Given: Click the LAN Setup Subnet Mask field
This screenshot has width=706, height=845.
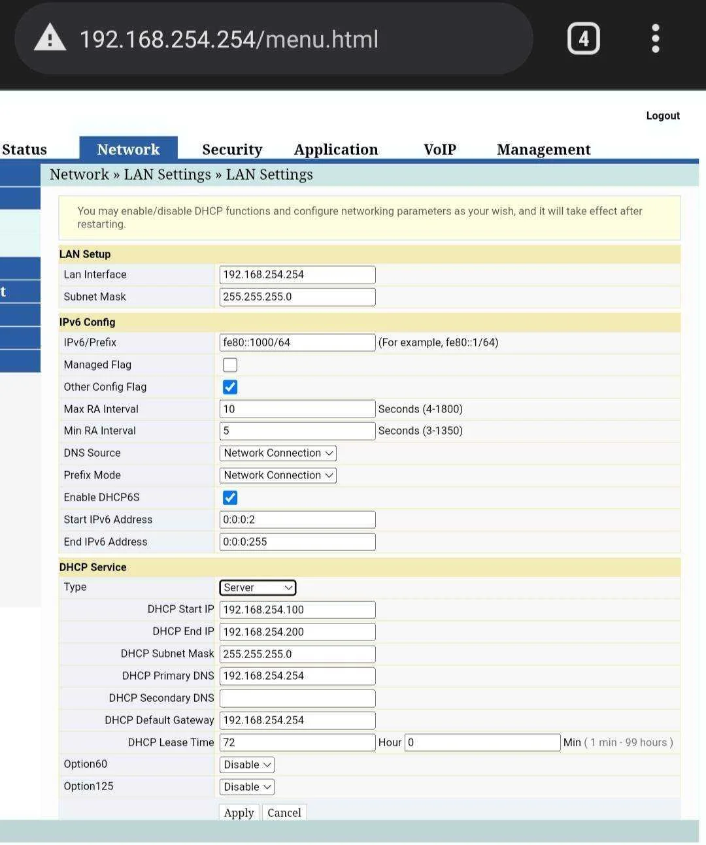Looking at the screenshot, I should 297,297.
